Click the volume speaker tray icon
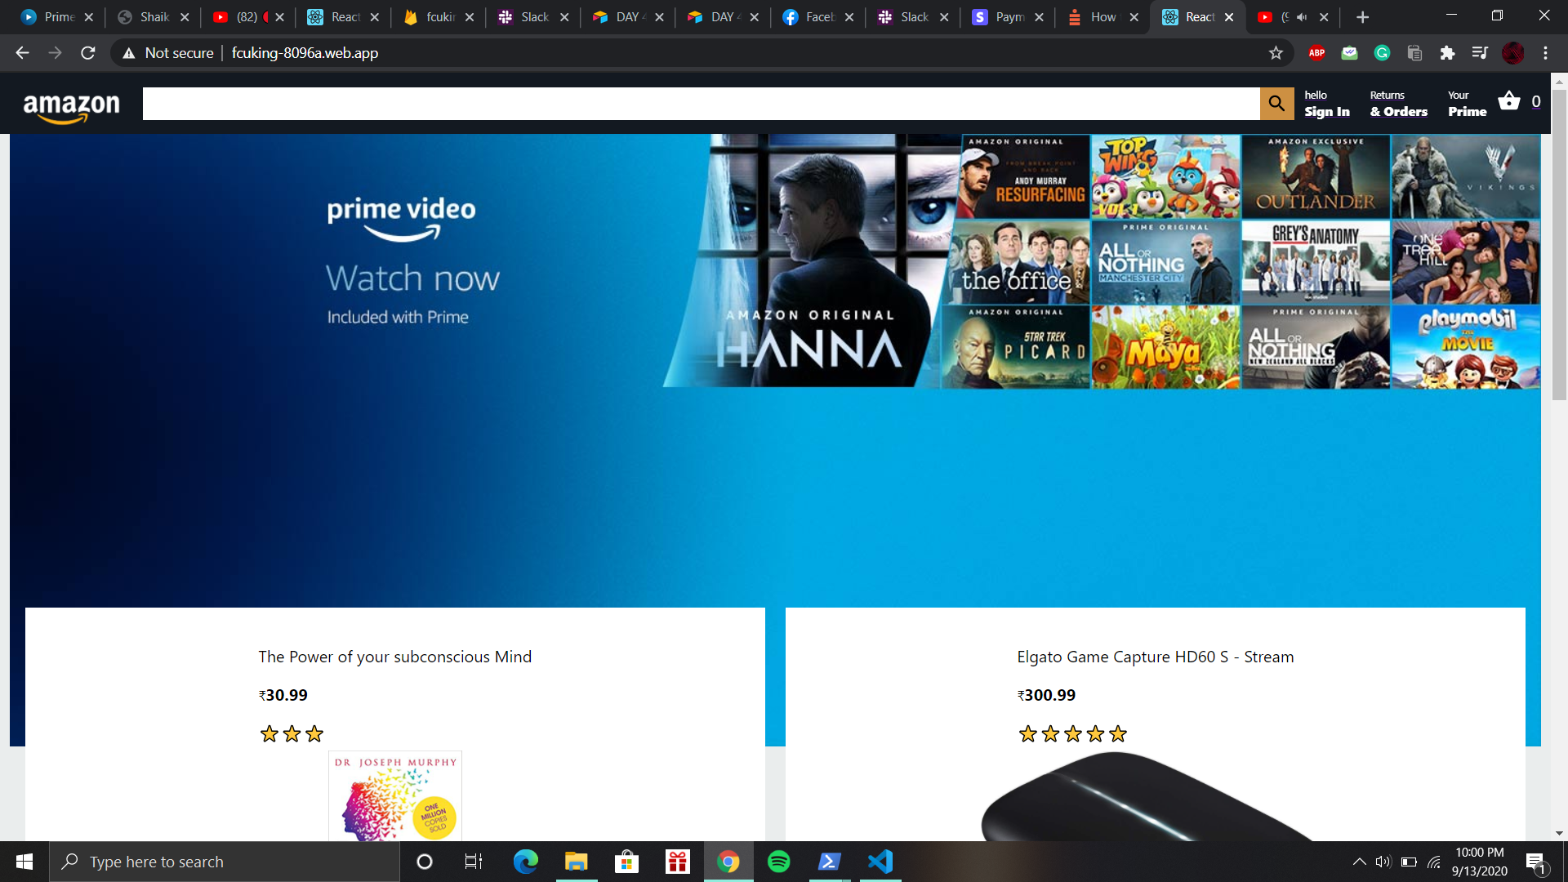This screenshot has height=882, width=1568. 1383,862
